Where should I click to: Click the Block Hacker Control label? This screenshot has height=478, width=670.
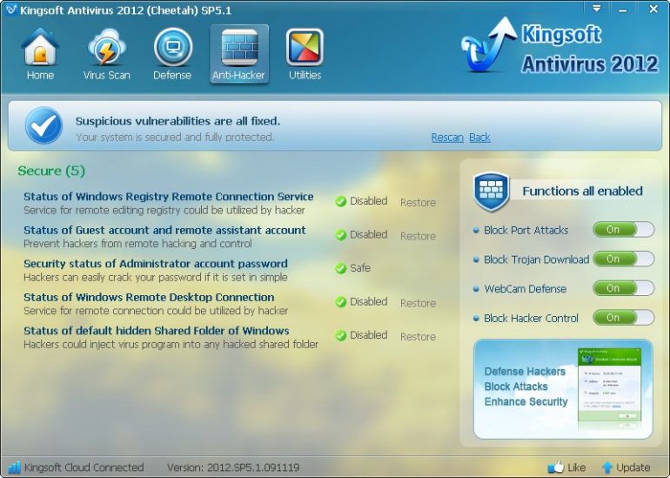click(531, 318)
